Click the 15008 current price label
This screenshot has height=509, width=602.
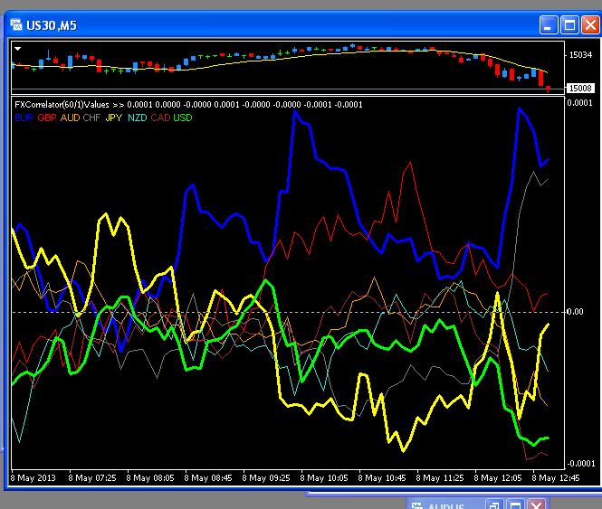580,89
